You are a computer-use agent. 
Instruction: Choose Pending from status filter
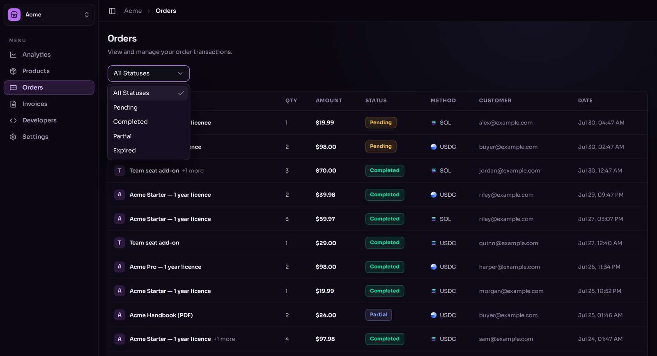pyautogui.click(x=149, y=108)
